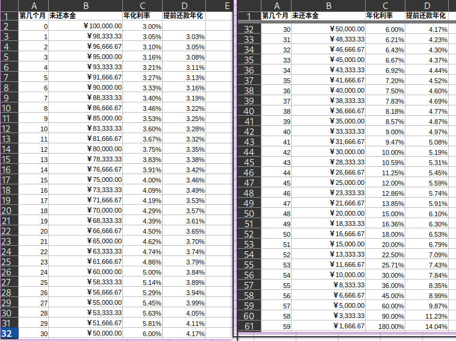Select the cell containing ¥75,000.00
The height and width of the screenshot is (341, 456).
[x=85, y=180]
